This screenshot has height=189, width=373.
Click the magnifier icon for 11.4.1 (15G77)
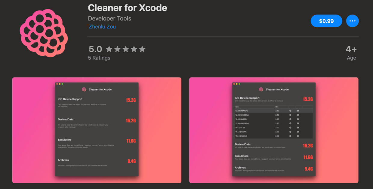(290, 132)
